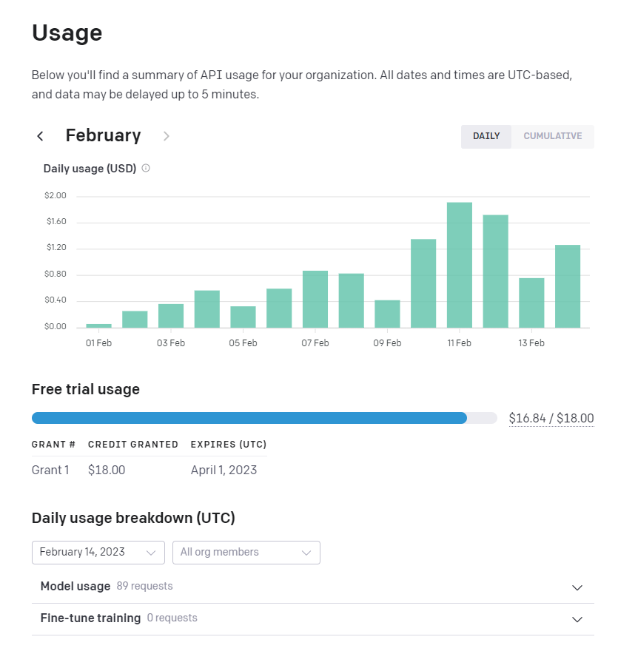Click the 03 Feb usage bar
Viewport: 618px width, 651px height.
[x=171, y=316]
